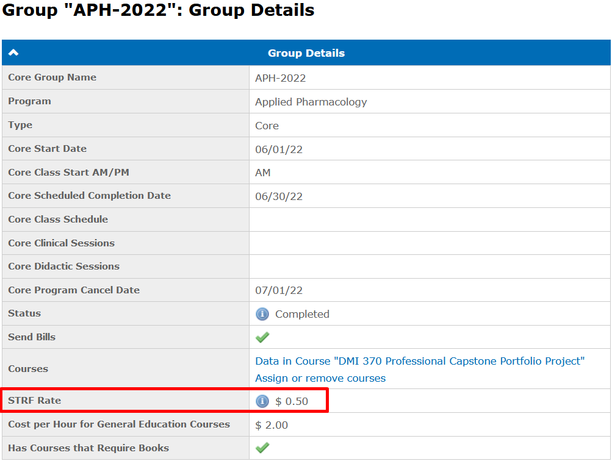This screenshot has width=612, height=461.
Task: Click the Core Didactic Sessions label
Action: pyautogui.click(x=63, y=266)
